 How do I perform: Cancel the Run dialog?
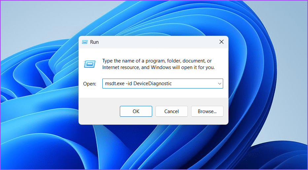(171, 111)
